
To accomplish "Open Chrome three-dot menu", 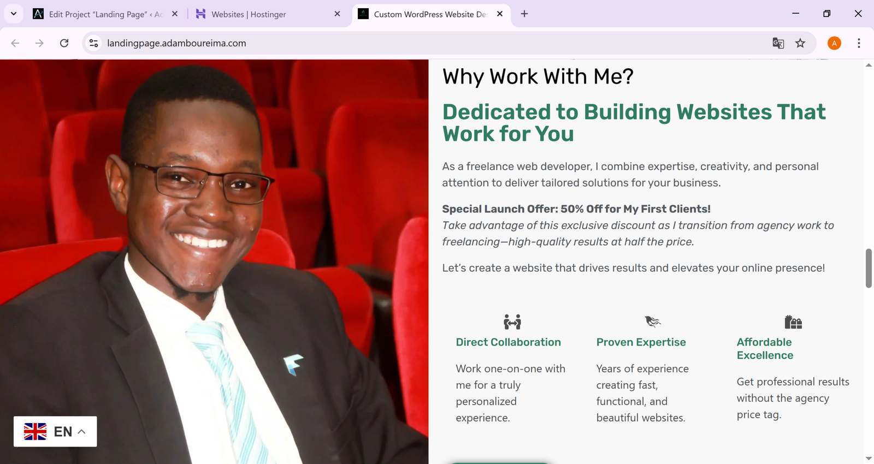I will tap(859, 43).
